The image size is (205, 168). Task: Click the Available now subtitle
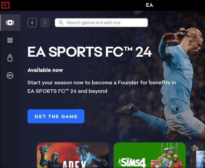pyautogui.click(x=45, y=70)
